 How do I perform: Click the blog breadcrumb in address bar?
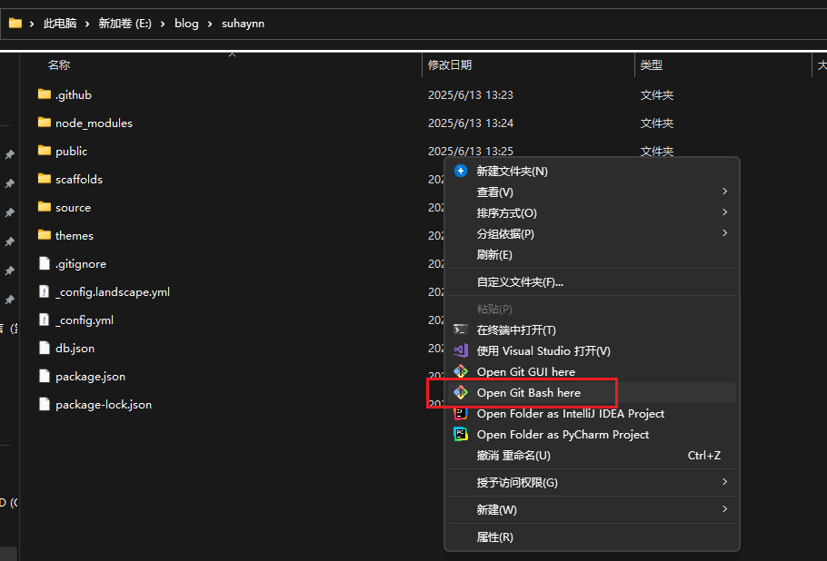(186, 24)
